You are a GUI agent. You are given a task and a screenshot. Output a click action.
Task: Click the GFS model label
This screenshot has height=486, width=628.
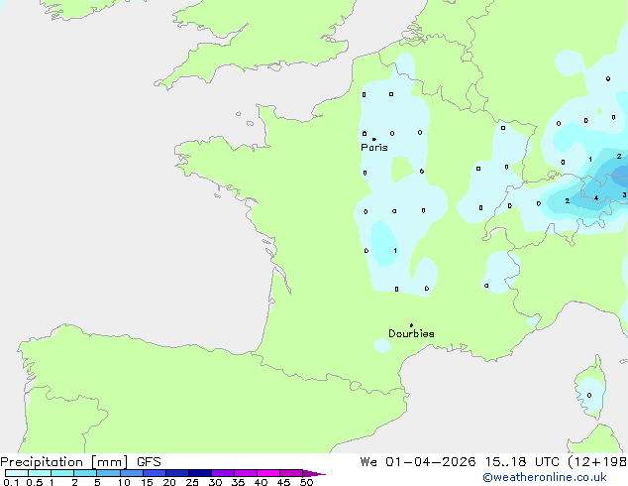[149, 462]
